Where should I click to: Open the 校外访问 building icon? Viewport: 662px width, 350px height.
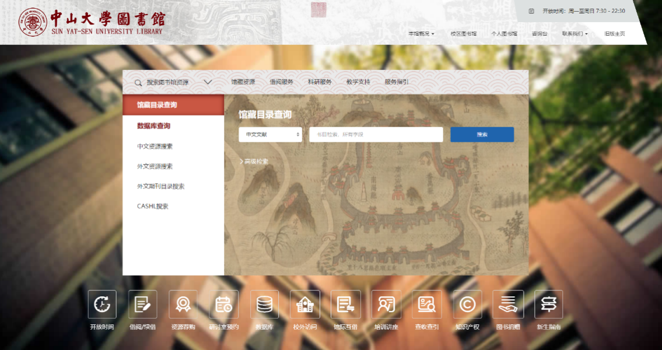pos(305,304)
